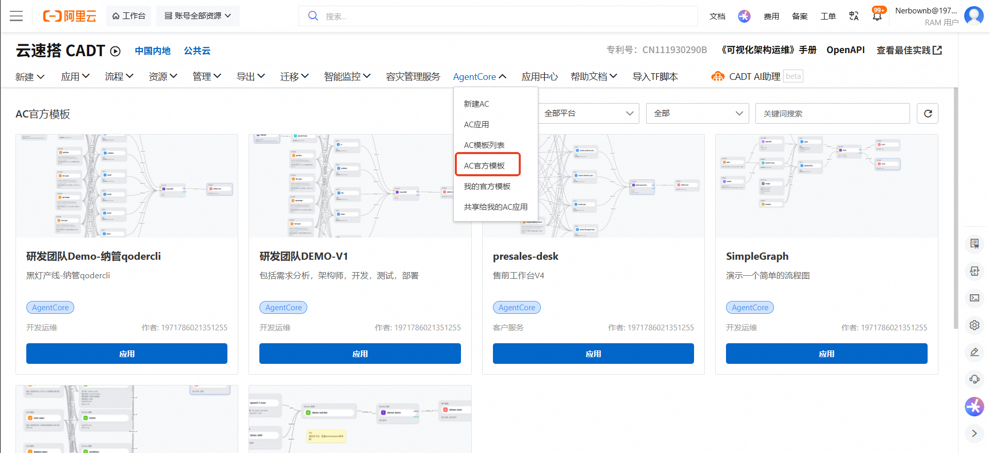Apply the 研发团队DEMO-V1 template
The width and height of the screenshot is (990, 453).
(x=360, y=354)
